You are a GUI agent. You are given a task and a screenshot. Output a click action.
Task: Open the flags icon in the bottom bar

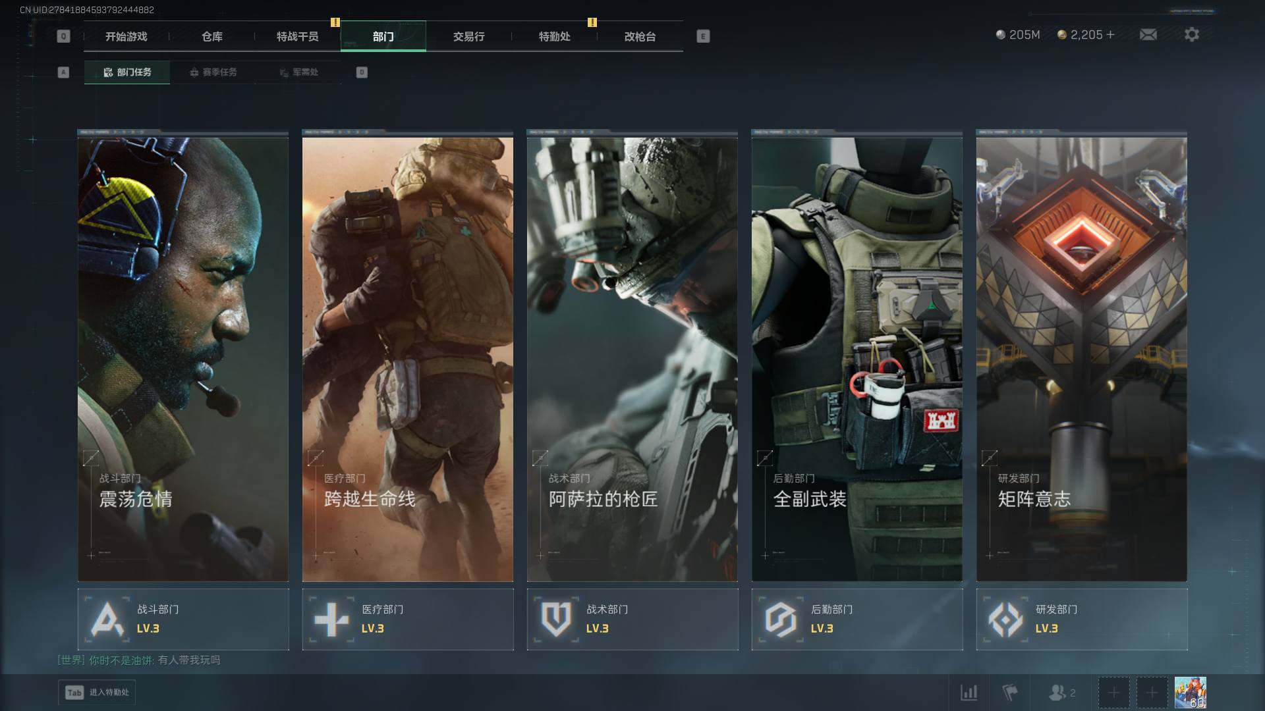1009,693
